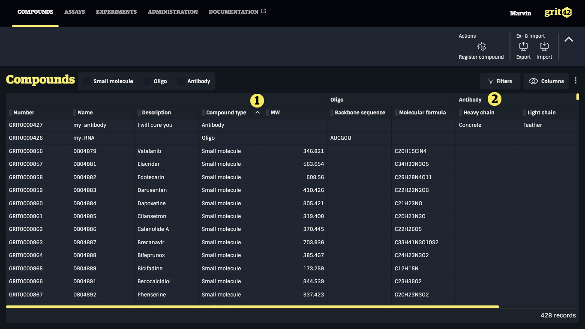Screen dimensions: 585x329
Task: Grab the Light chain column handle
Action: click(525, 113)
